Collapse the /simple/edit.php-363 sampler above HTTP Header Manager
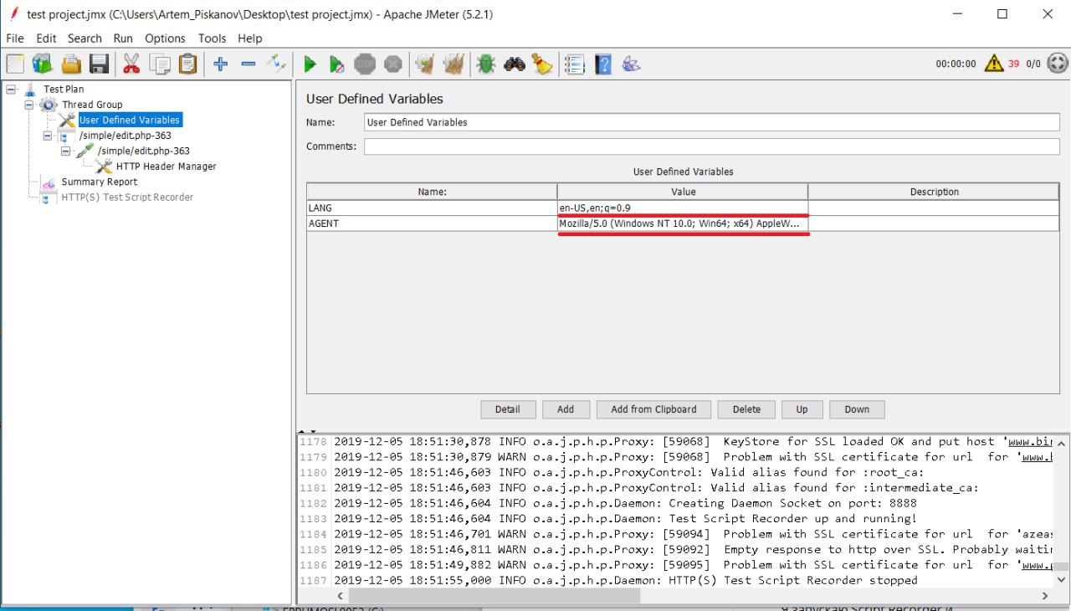The image size is (1071, 611). 65,151
